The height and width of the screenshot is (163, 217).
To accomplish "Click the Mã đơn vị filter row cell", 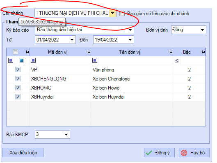I will (60, 60).
